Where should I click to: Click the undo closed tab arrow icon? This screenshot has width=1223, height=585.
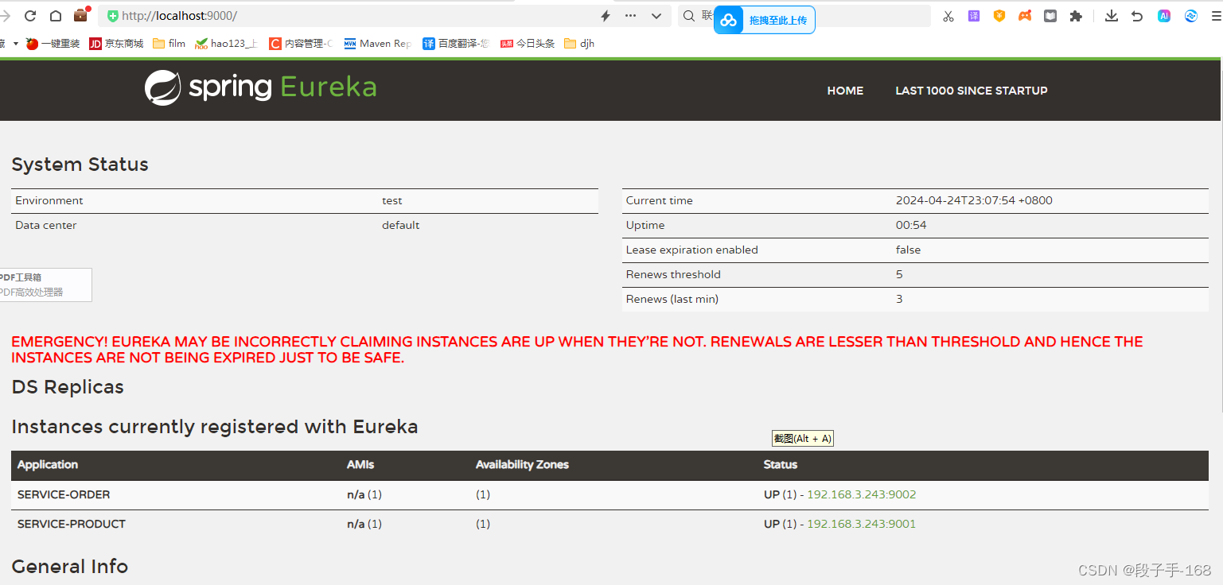click(x=1137, y=16)
